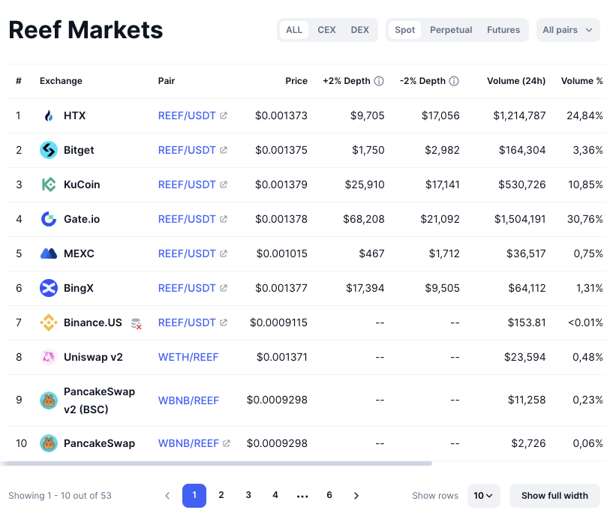Open WETH/REEF pair link for Uniswap v2

click(188, 357)
